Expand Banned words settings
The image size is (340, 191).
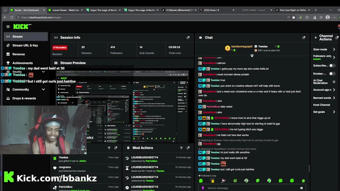pos(334,98)
